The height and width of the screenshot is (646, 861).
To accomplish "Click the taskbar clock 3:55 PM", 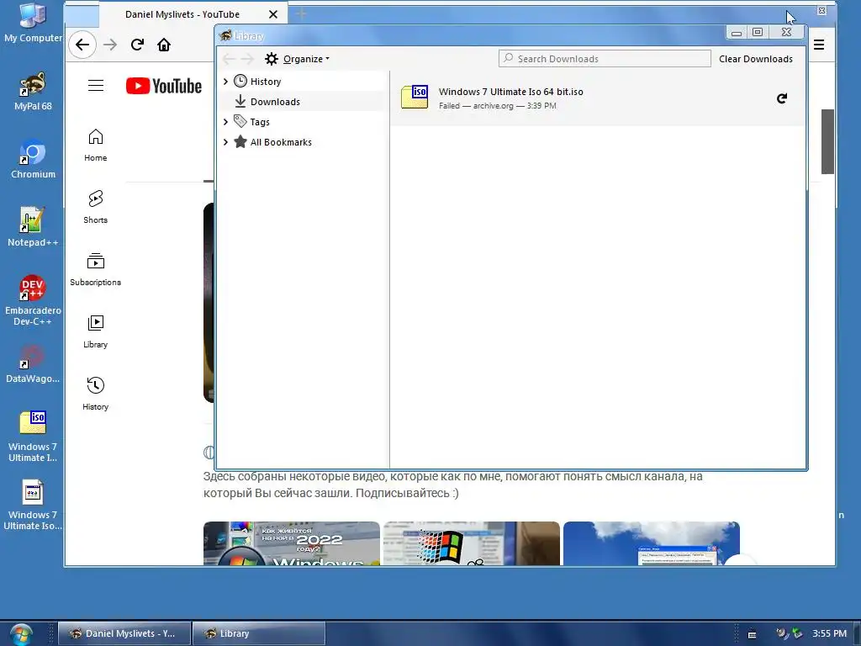I will (x=829, y=633).
